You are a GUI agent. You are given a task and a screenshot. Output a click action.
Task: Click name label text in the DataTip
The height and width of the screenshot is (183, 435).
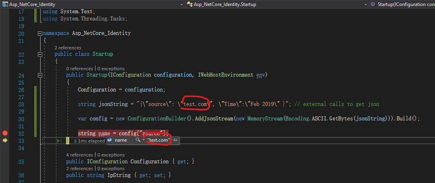tap(121, 140)
